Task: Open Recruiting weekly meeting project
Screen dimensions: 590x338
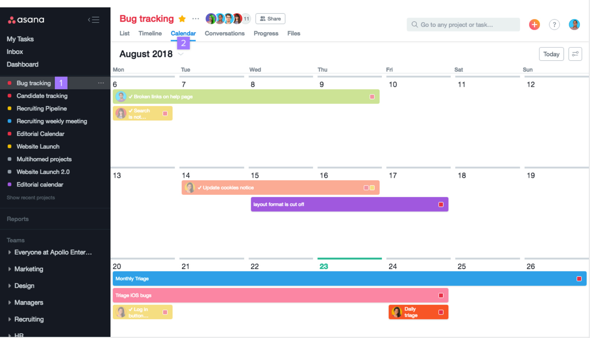Action: tap(52, 121)
